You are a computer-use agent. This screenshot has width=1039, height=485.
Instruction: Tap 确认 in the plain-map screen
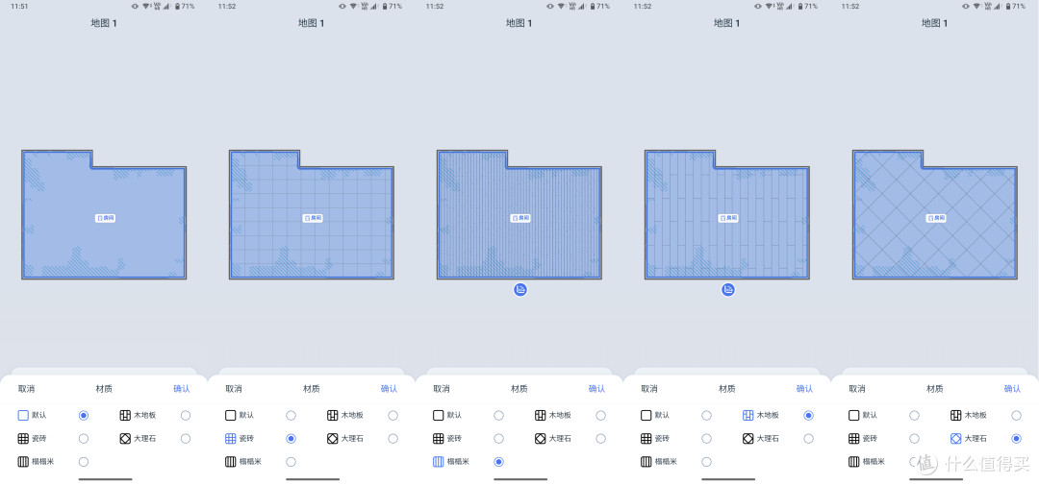click(x=182, y=389)
